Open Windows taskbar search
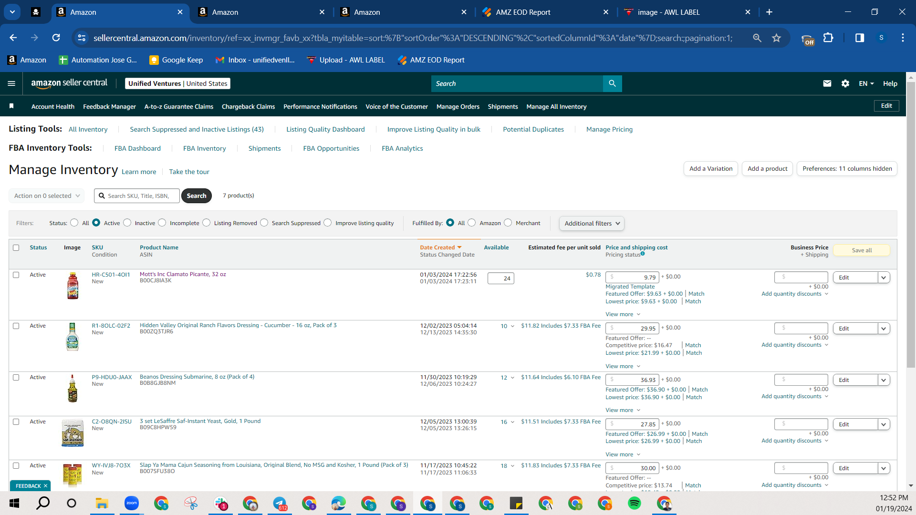This screenshot has width=916, height=515. (43, 503)
